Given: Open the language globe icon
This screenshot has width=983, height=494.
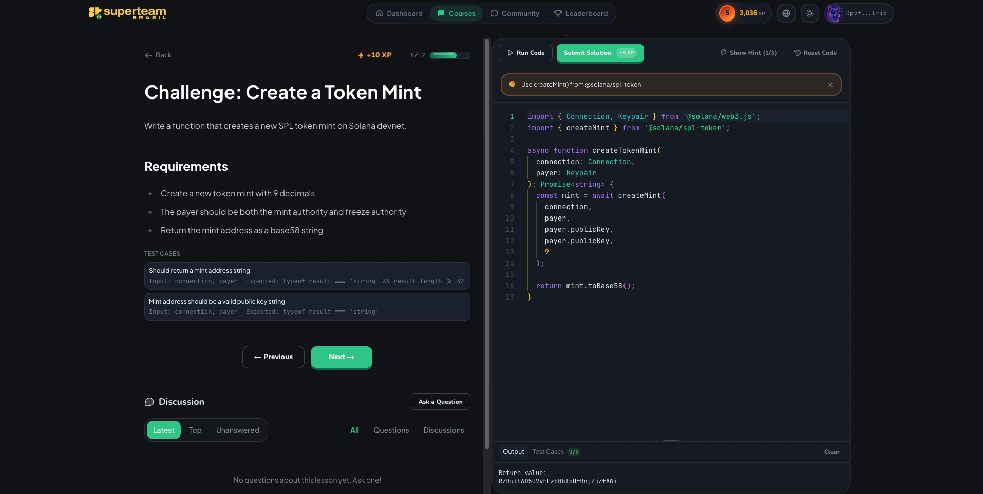Looking at the screenshot, I should [786, 13].
